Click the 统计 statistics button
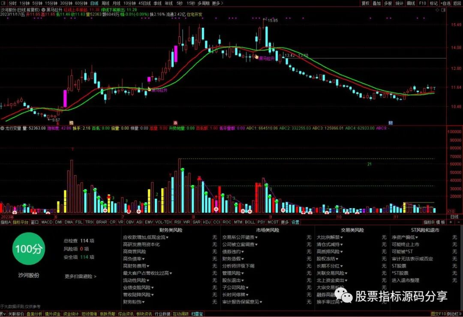Screen dimensions: 463x317 (399, 3)
